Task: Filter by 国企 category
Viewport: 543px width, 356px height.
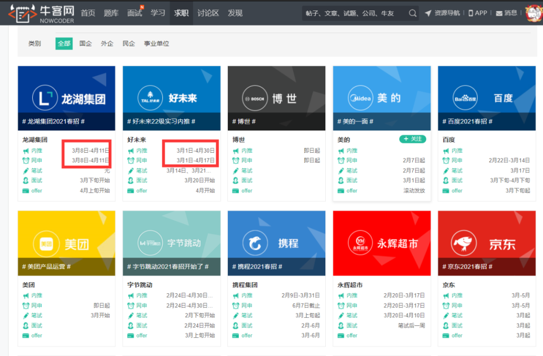Action: (85, 44)
